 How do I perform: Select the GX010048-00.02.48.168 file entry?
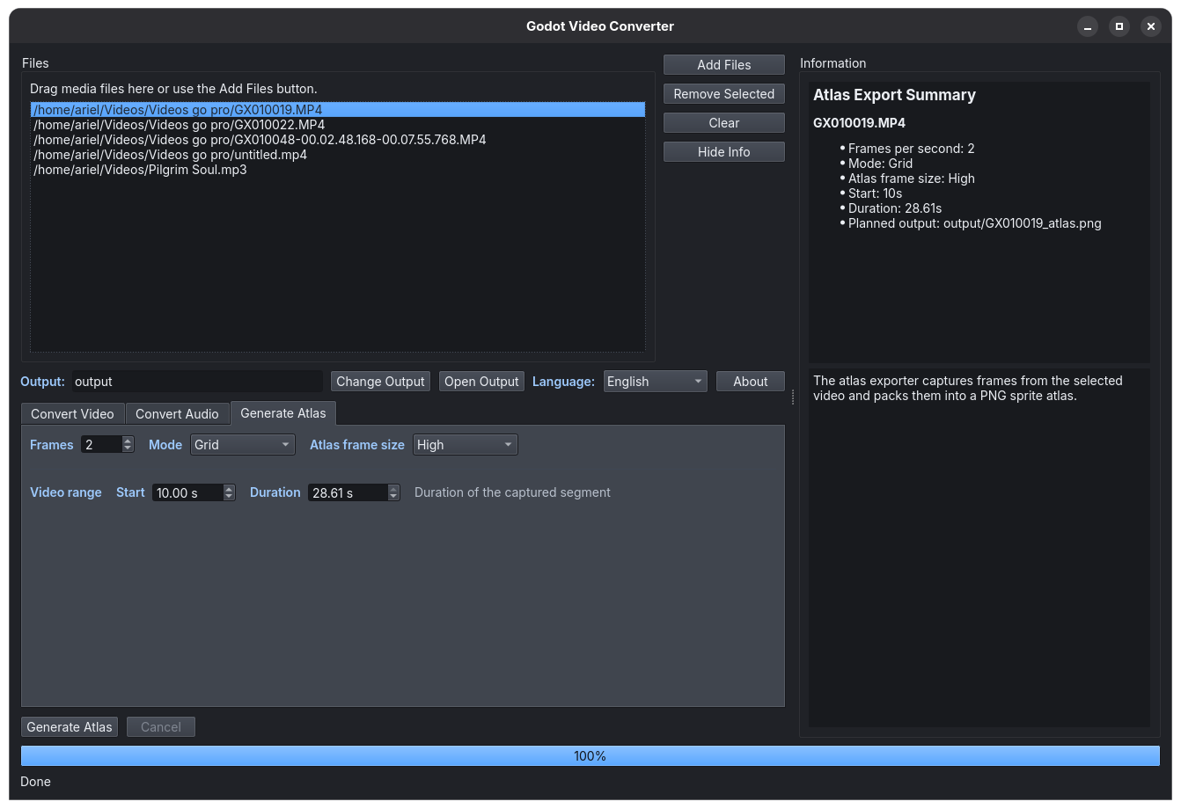338,140
